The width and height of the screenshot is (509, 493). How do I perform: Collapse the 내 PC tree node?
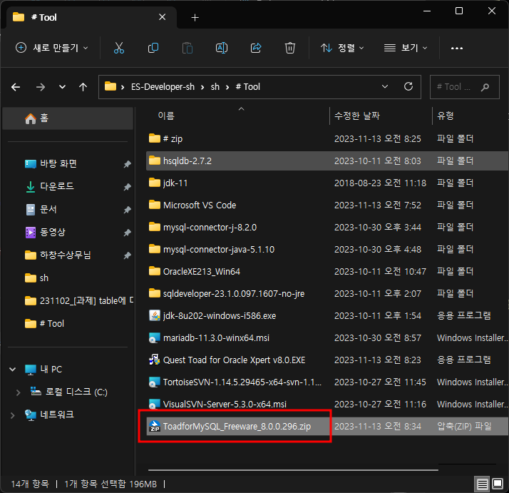13,369
